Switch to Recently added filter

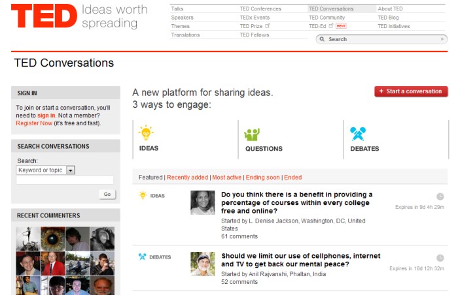(x=187, y=178)
